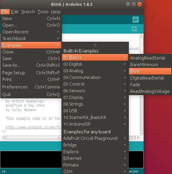Open the Esplora examples submenu
This screenshot has height=174, width=172.
95,152
